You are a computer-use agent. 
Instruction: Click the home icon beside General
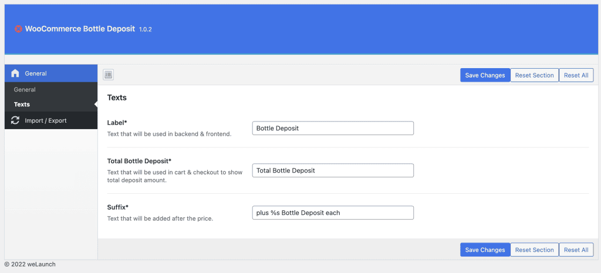click(15, 73)
